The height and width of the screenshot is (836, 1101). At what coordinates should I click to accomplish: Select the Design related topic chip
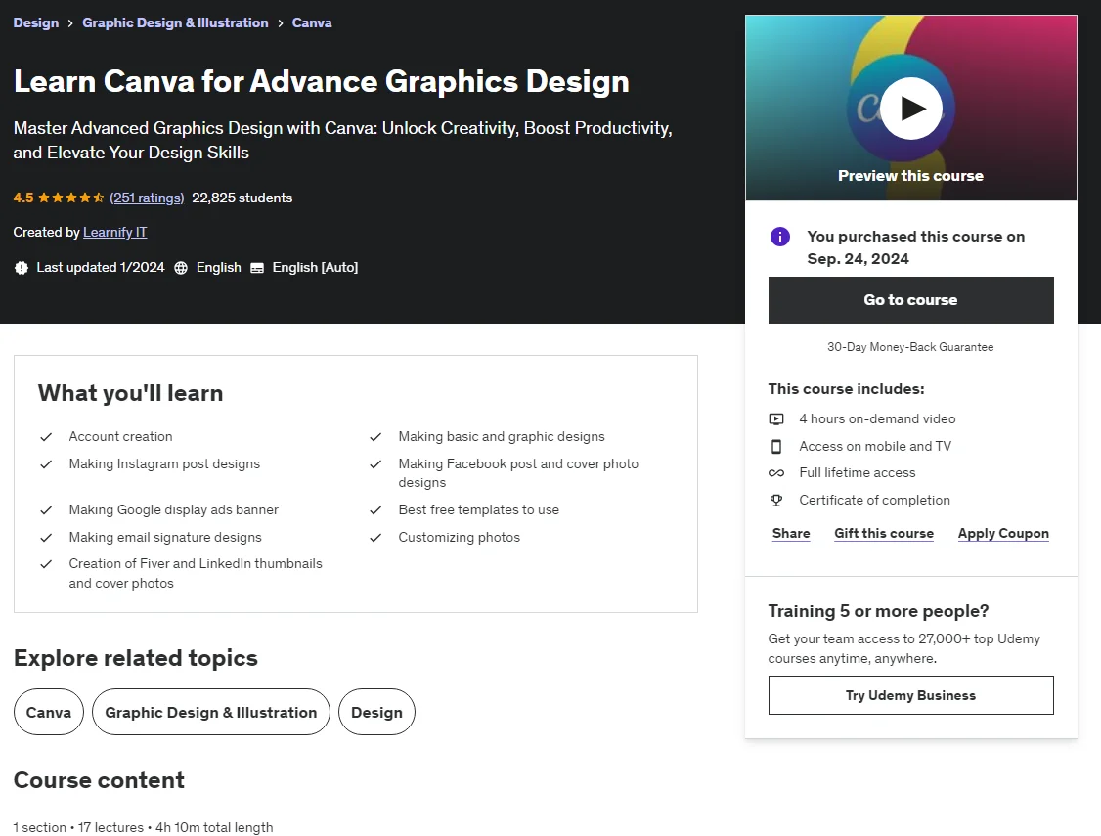pyautogui.click(x=376, y=713)
